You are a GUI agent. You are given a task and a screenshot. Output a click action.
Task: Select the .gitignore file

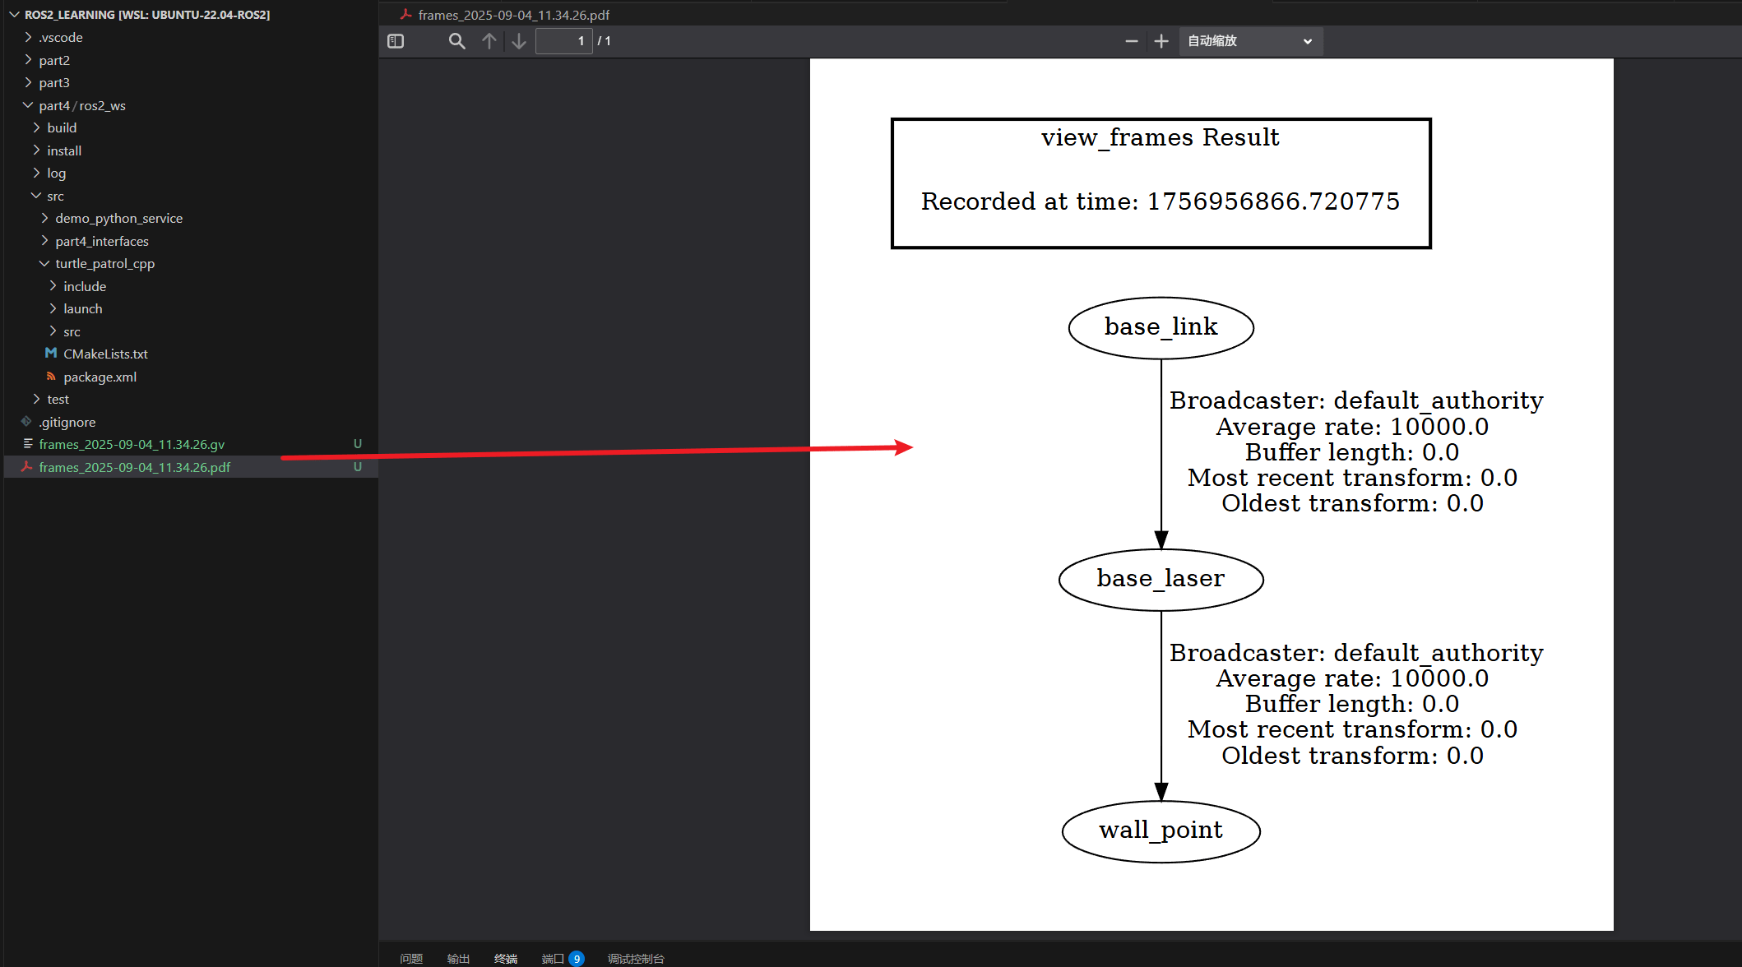[x=67, y=422]
